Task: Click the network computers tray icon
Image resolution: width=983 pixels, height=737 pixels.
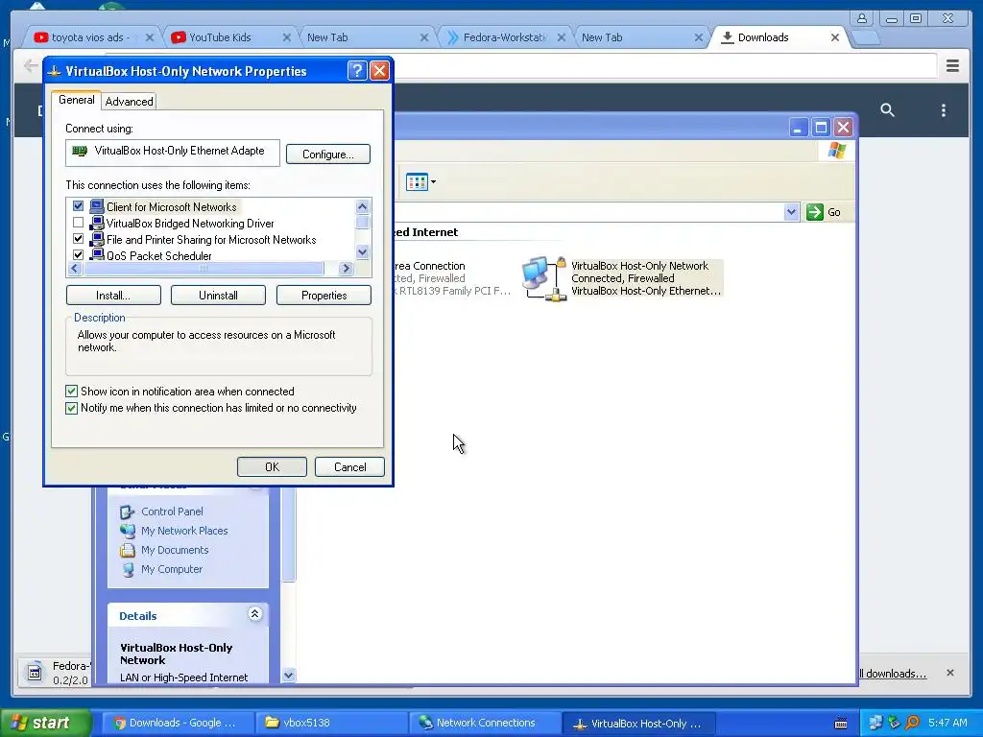Action: point(875,723)
